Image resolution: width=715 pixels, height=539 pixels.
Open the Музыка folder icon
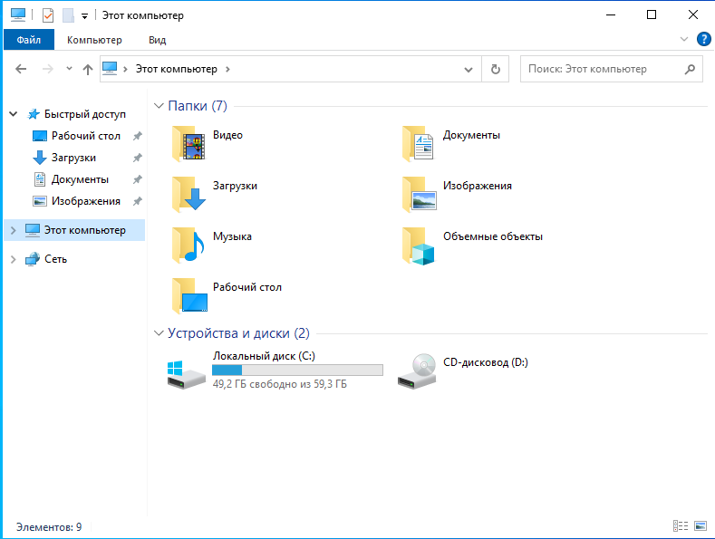pyautogui.click(x=188, y=244)
